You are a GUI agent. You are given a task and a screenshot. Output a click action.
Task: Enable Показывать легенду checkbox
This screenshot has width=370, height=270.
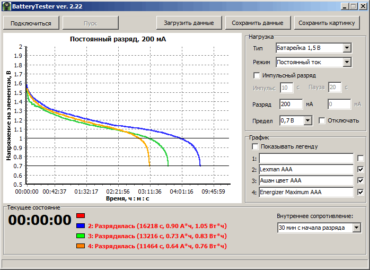[256, 146]
